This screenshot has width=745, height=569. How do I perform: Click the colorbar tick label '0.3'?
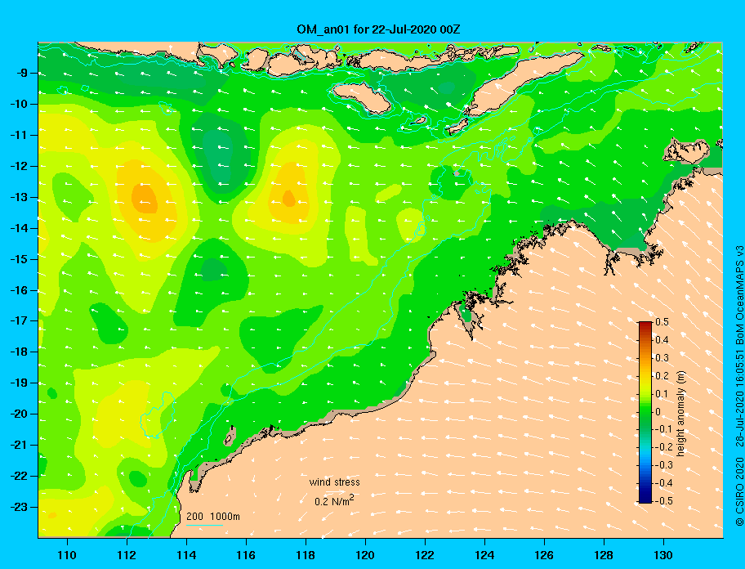662,358
